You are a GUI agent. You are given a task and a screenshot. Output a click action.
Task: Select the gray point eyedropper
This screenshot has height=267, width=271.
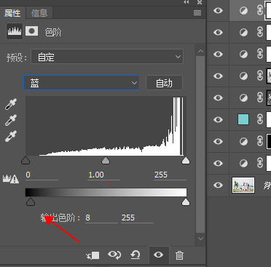[x=11, y=120]
